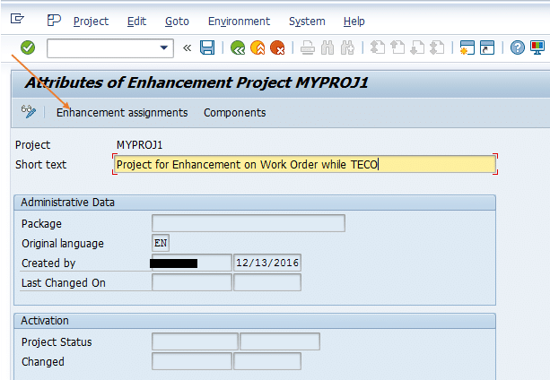The image size is (550, 380).
Task: Open the Environment menu
Action: (239, 21)
